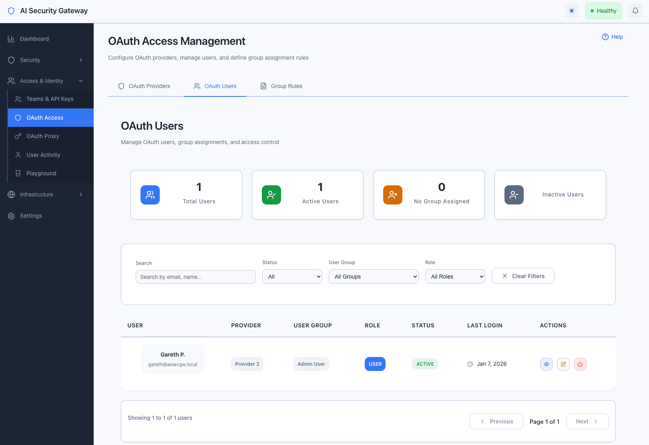Open the Status filter dropdown
Screen dimensions: 649x445
pos(292,277)
